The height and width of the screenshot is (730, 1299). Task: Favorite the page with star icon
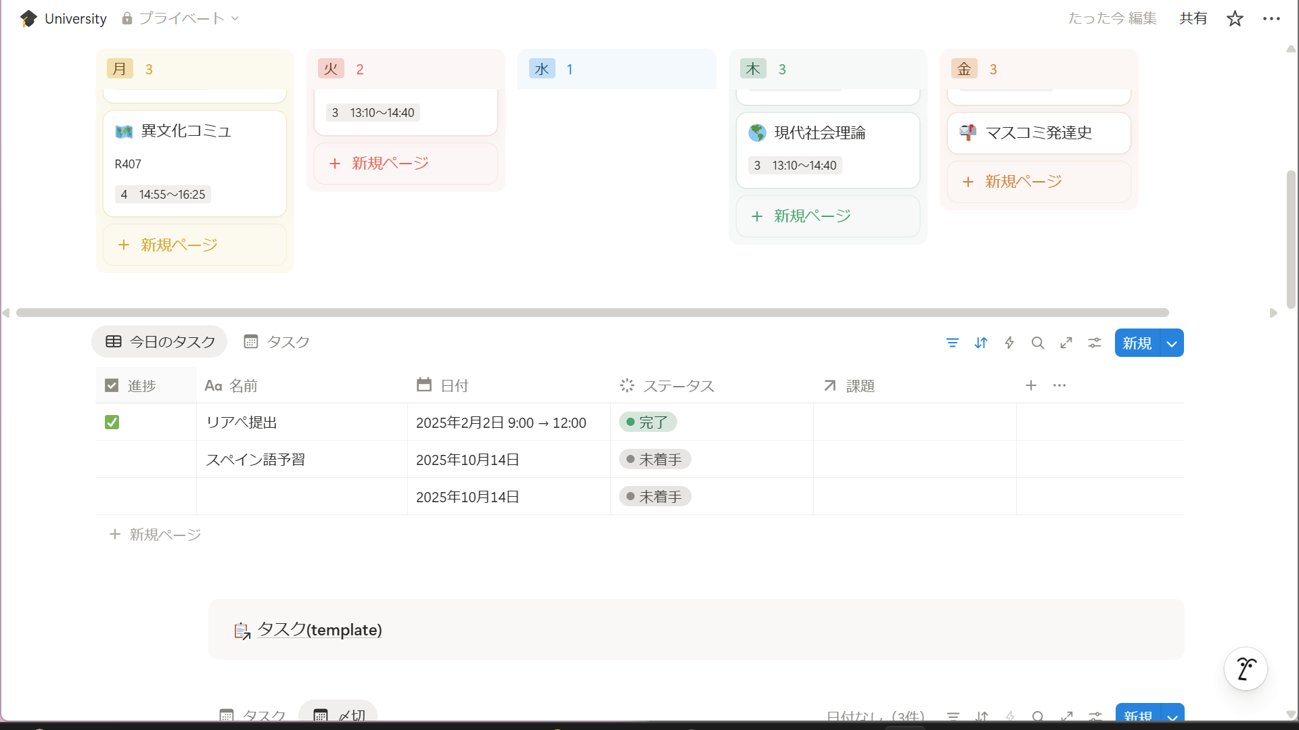coord(1235,19)
